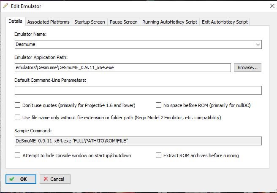The image size is (277, 193).
Task: Open the Startup Screen tab
Action: tap(90, 22)
